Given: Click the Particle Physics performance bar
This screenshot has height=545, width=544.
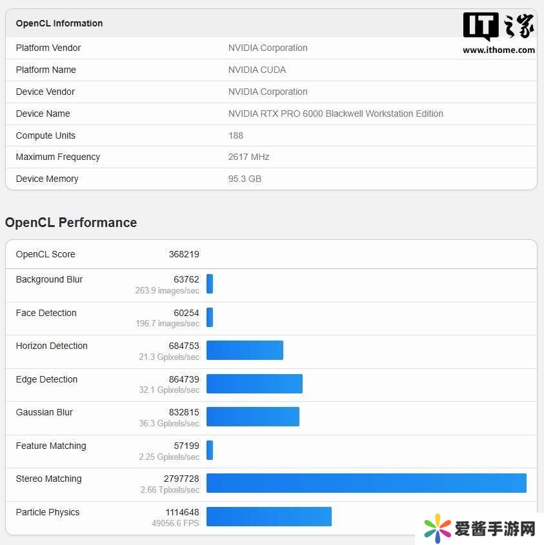Looking at the screenshot, I should (268, 517).
